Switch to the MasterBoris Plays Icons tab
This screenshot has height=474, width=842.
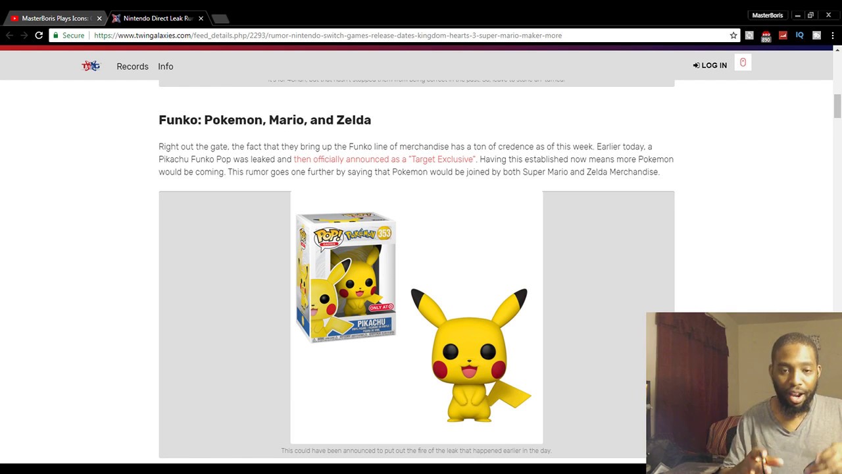[x=55, y=18]
